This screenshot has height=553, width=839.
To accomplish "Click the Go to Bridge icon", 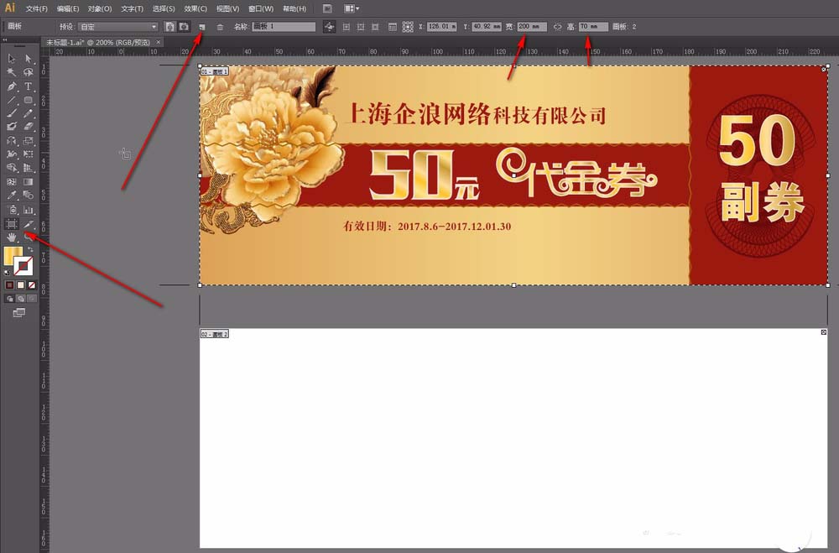I will (327, 8).
